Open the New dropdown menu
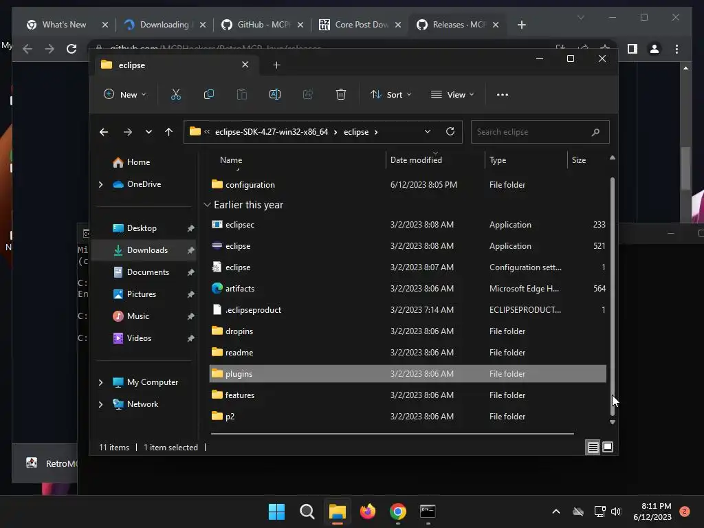 (x=125, y=95)
